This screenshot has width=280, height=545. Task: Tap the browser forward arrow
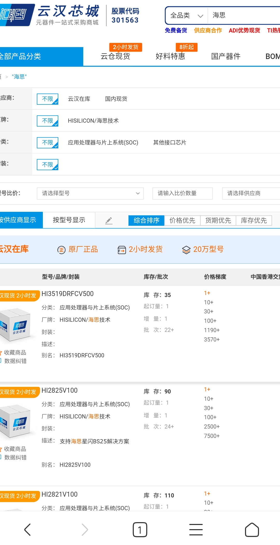point(85,530)
